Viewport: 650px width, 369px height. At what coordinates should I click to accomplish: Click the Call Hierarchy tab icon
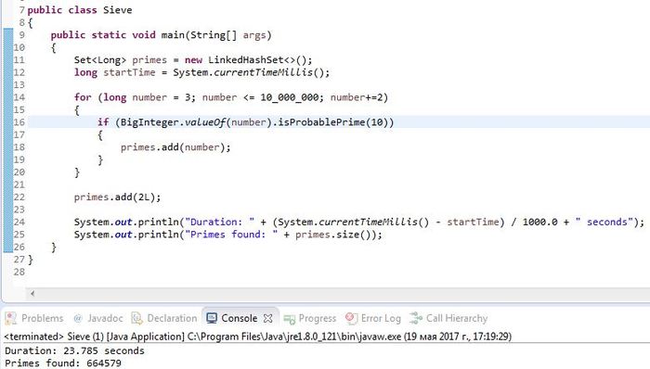tap(416, 318)
